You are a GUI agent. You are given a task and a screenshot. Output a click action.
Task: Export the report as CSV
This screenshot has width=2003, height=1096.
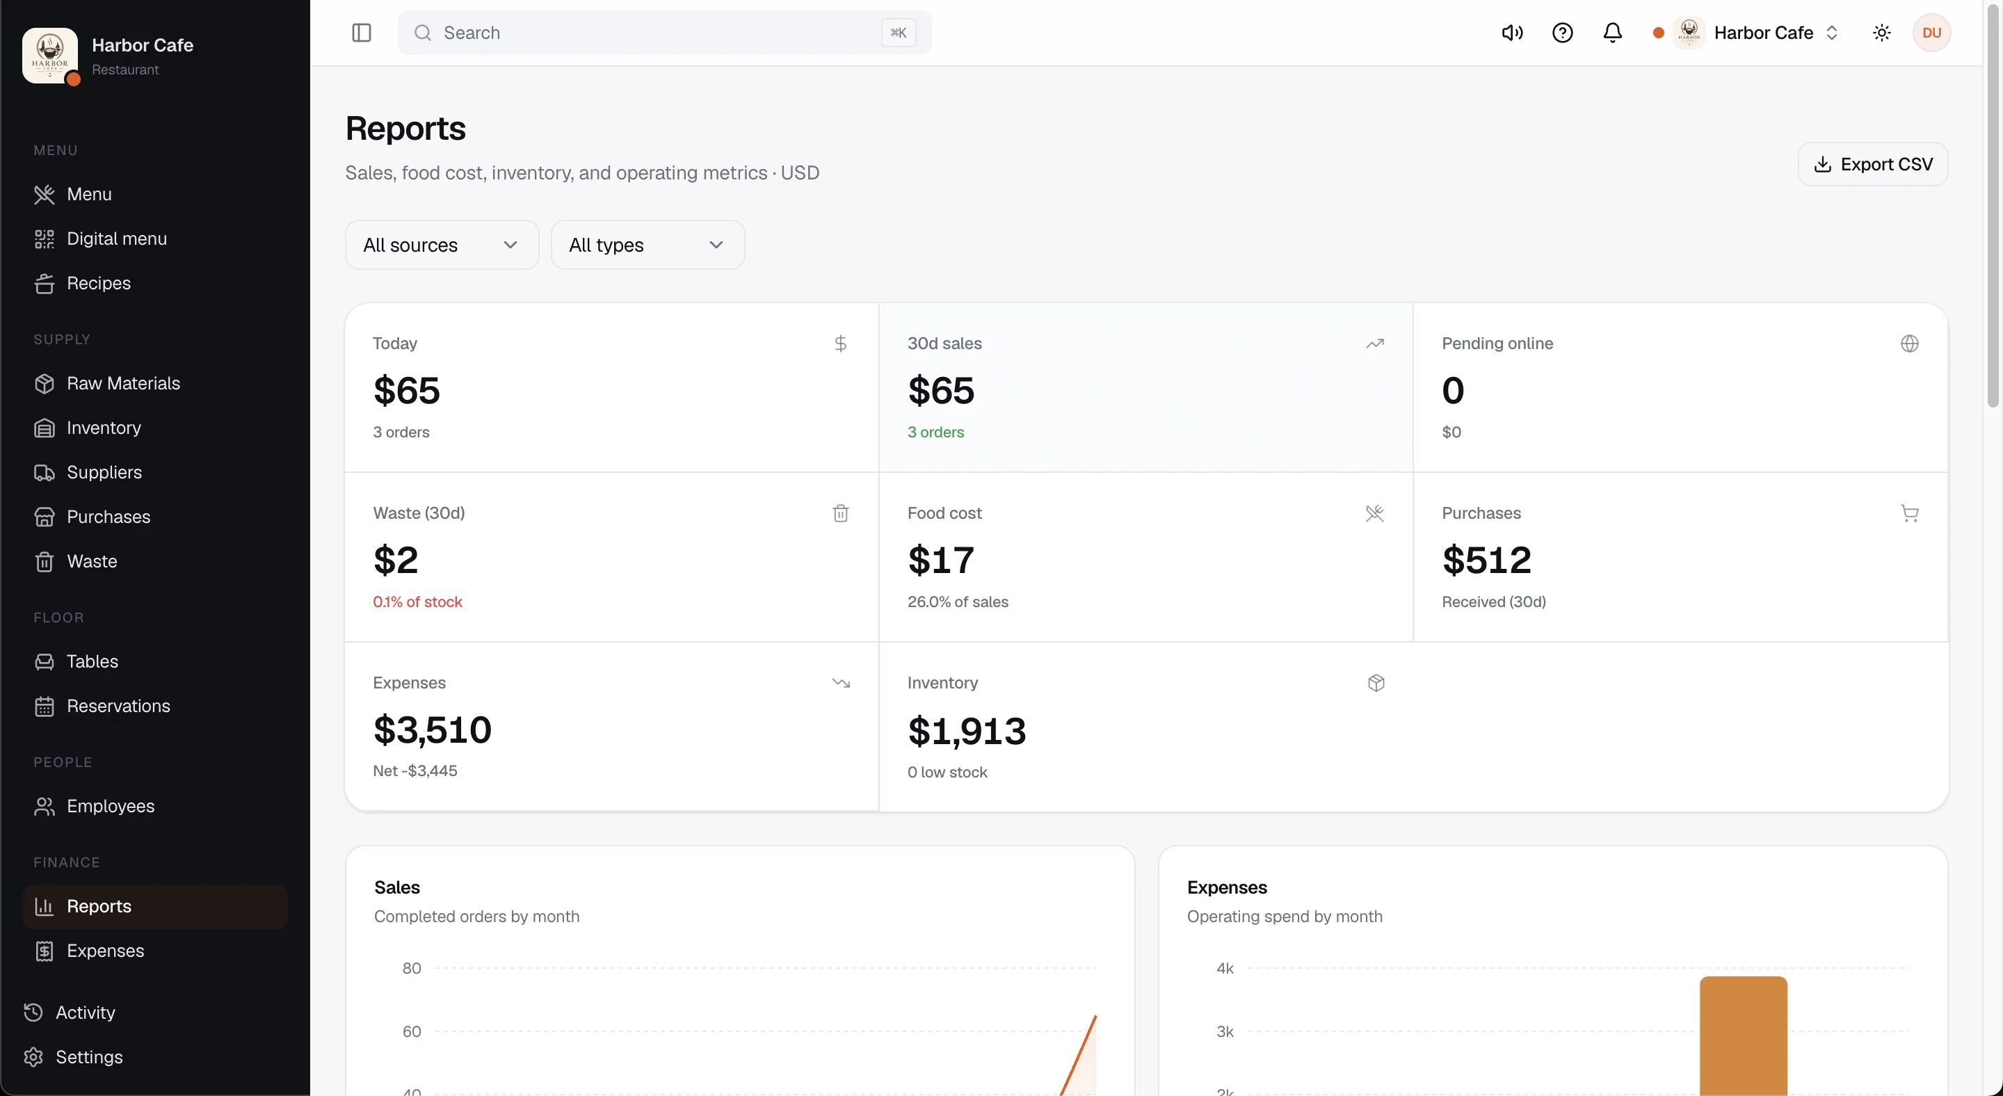1872,164
